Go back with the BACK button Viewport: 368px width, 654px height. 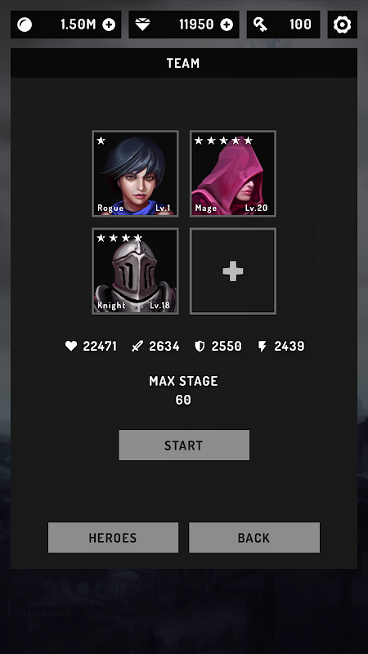(254, 537)
